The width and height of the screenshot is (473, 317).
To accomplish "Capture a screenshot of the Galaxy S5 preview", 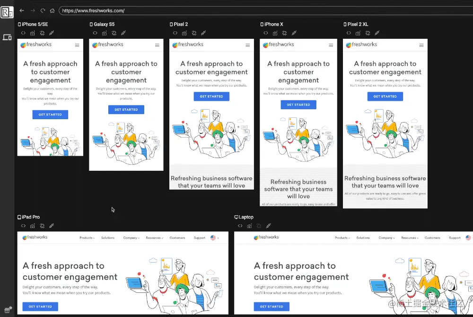I will 105,33.
